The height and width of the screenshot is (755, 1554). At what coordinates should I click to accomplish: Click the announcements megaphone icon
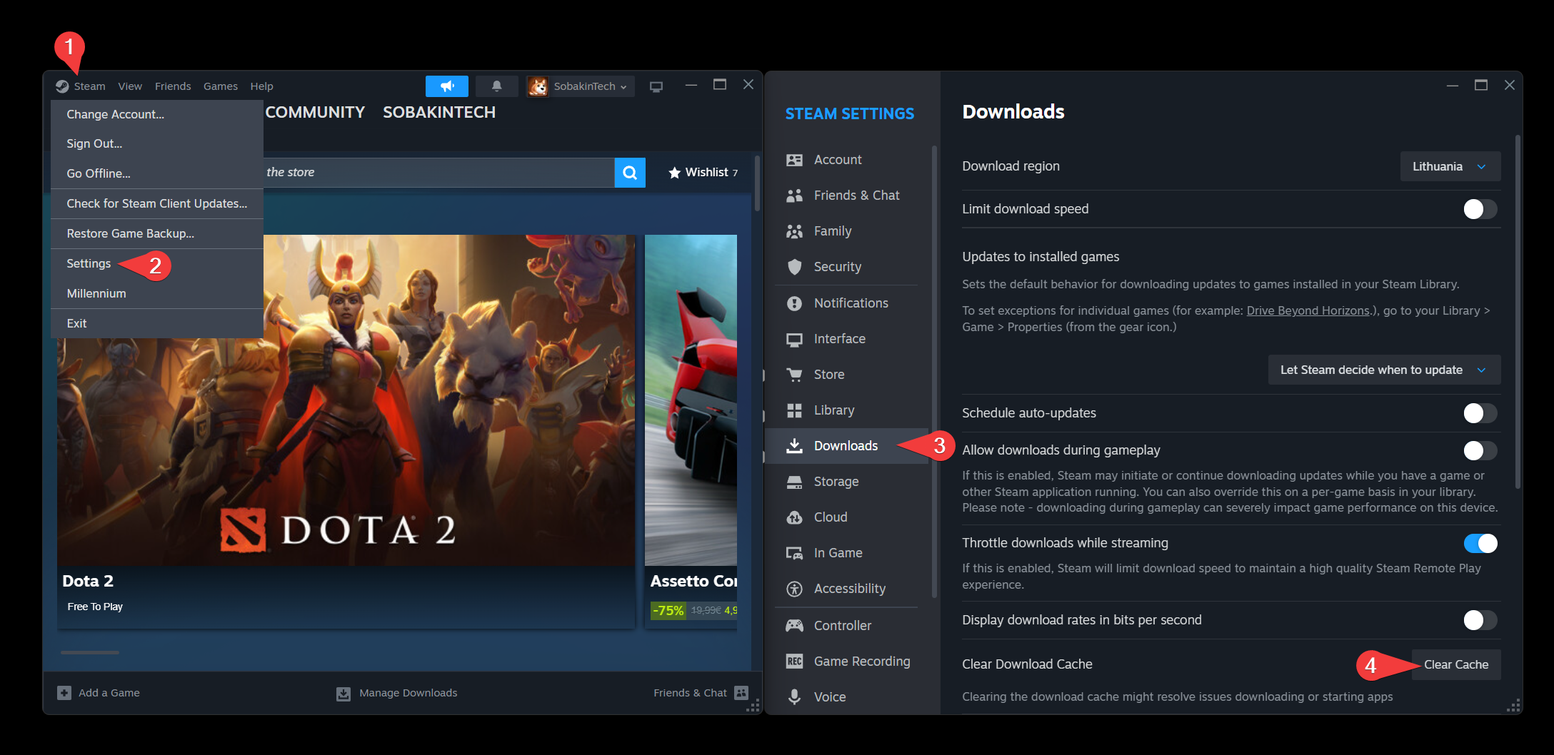[446, 86]
